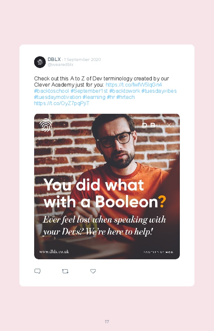Open the DBLX account name
Viewport: 214px width, 331px height.
pyautogui.click(x=54, y=59)
